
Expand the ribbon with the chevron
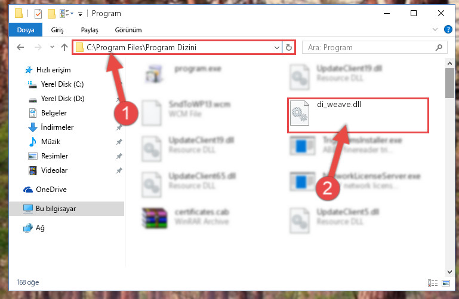coord(435,29)
